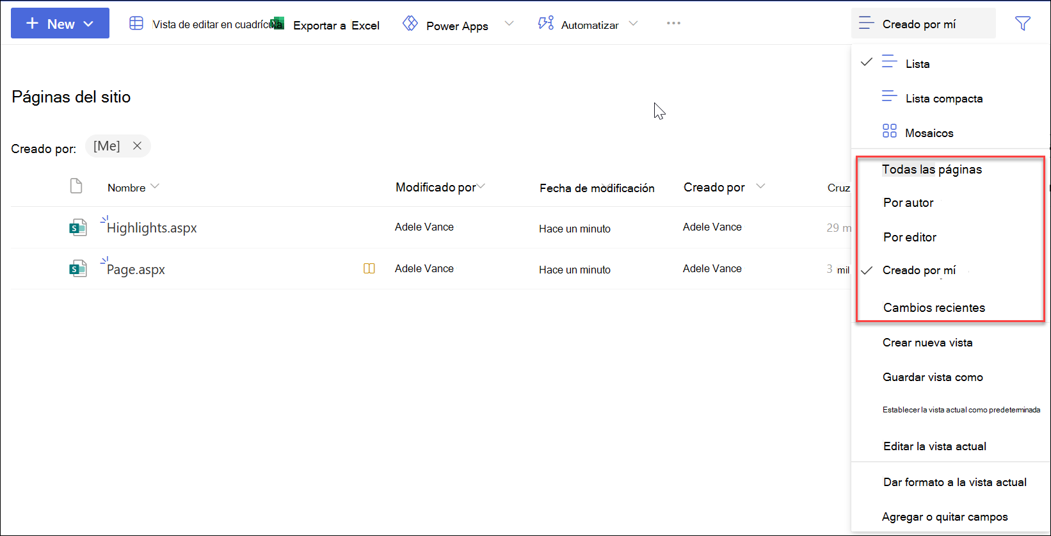Click Adele Vance creator in Page.aspx row
The height and width of the screenshot is (536, 1051).
[712, 269]
